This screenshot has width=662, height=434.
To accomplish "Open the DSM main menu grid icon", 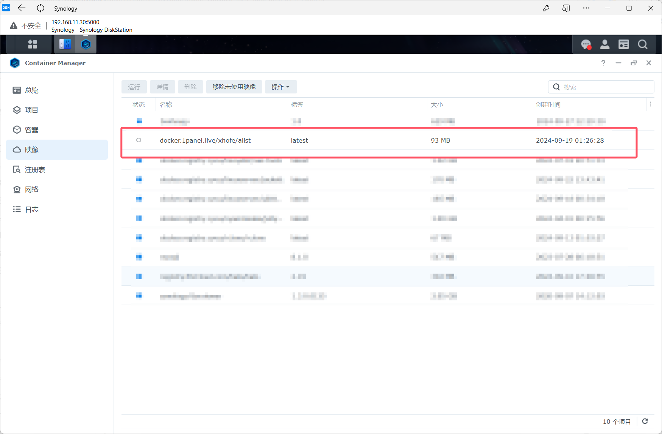I will 33,45.
